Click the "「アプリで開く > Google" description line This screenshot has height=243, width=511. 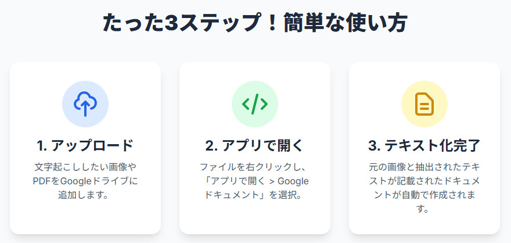pyautogui.click(x=255, y=181)
